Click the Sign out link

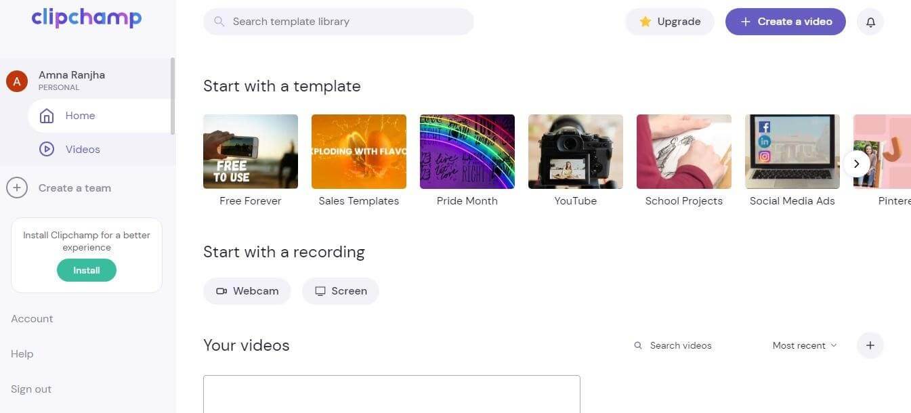point(31,389)
